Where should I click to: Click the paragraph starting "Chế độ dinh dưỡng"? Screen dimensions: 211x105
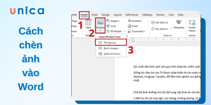(x=167, y=92)
